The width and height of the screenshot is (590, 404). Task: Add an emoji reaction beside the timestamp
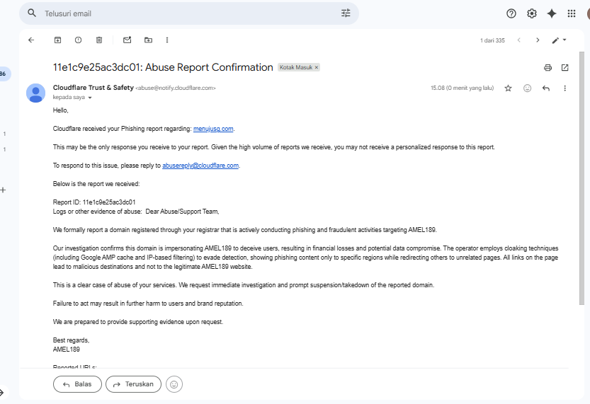(527, 88)
